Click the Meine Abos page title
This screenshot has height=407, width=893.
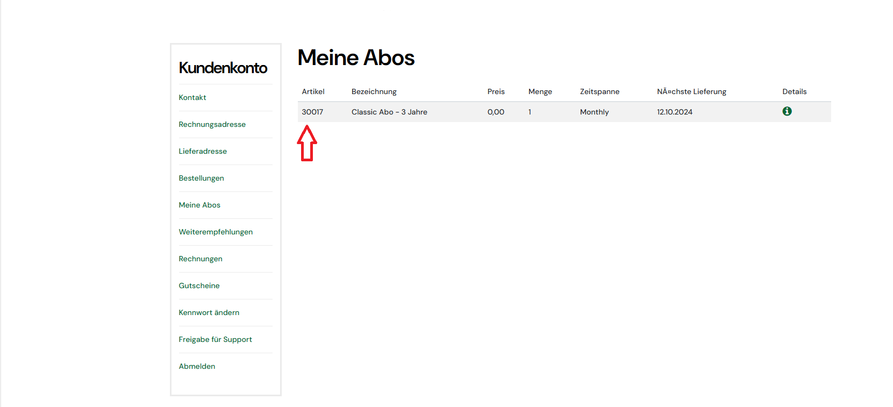pyautogui.click(x=356, y=58)
